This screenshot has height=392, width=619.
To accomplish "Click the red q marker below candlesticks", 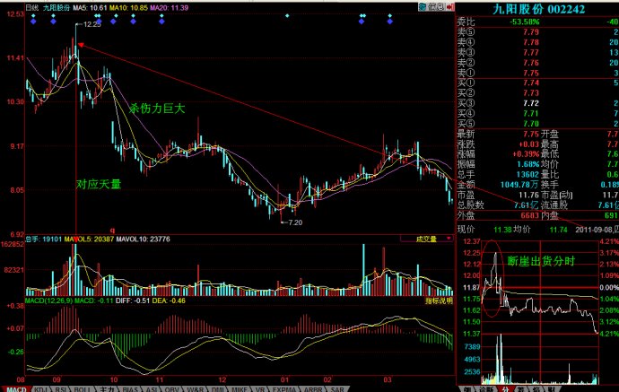I will (x=112, y=231).
